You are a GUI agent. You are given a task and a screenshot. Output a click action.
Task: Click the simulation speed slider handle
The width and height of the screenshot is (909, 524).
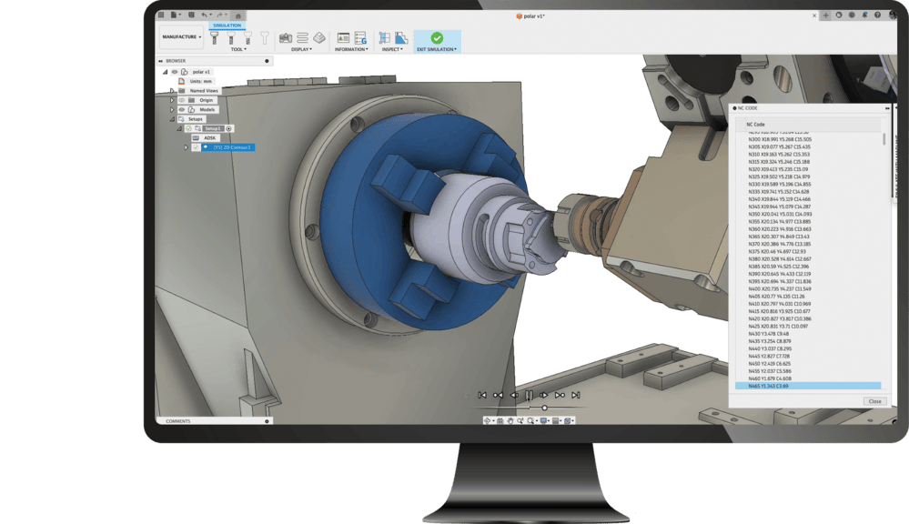coord(544,408)
